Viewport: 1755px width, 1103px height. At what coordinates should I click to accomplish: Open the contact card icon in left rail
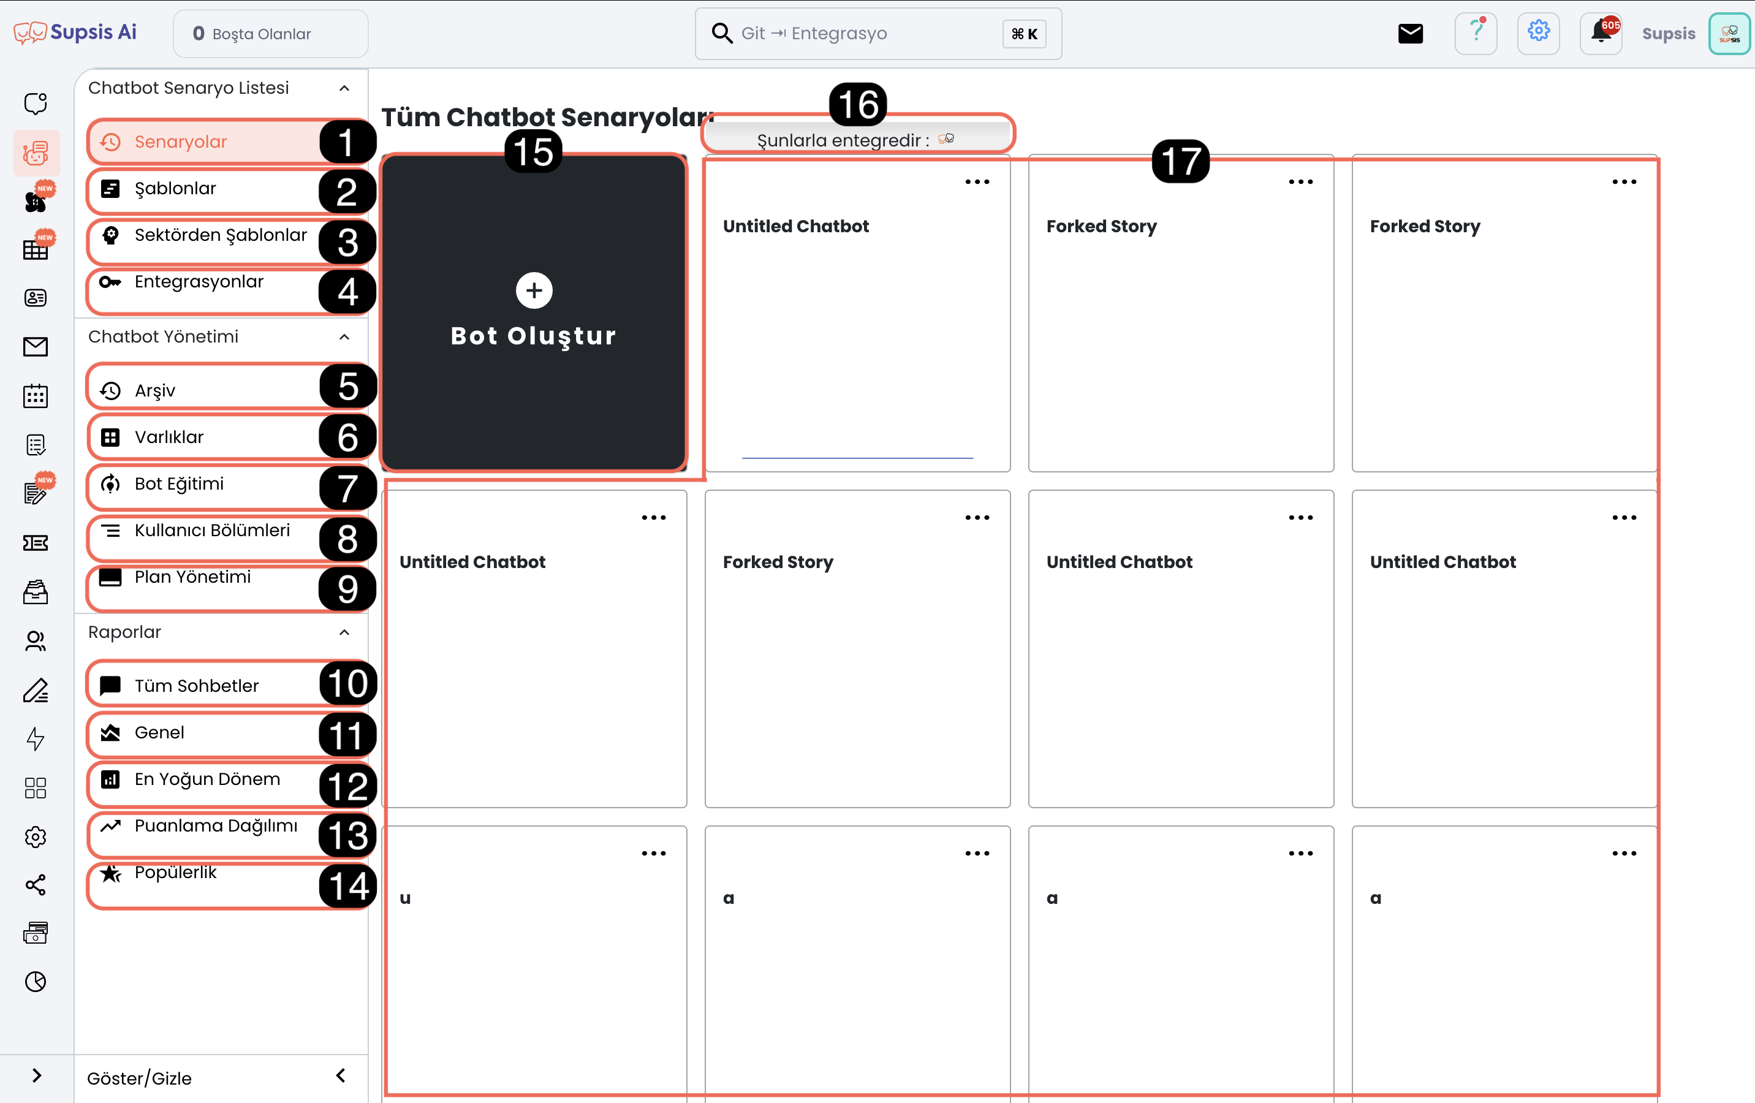click(35, 298)
